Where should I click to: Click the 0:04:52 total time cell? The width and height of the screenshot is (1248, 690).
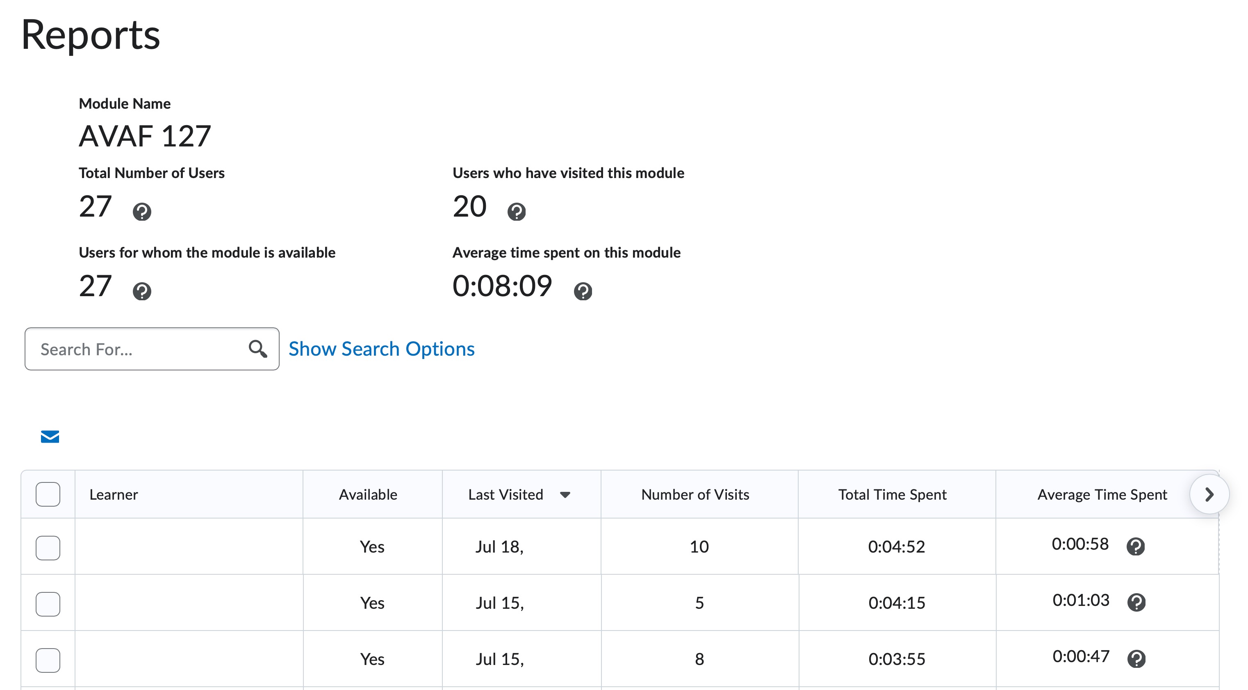(896, 546)
